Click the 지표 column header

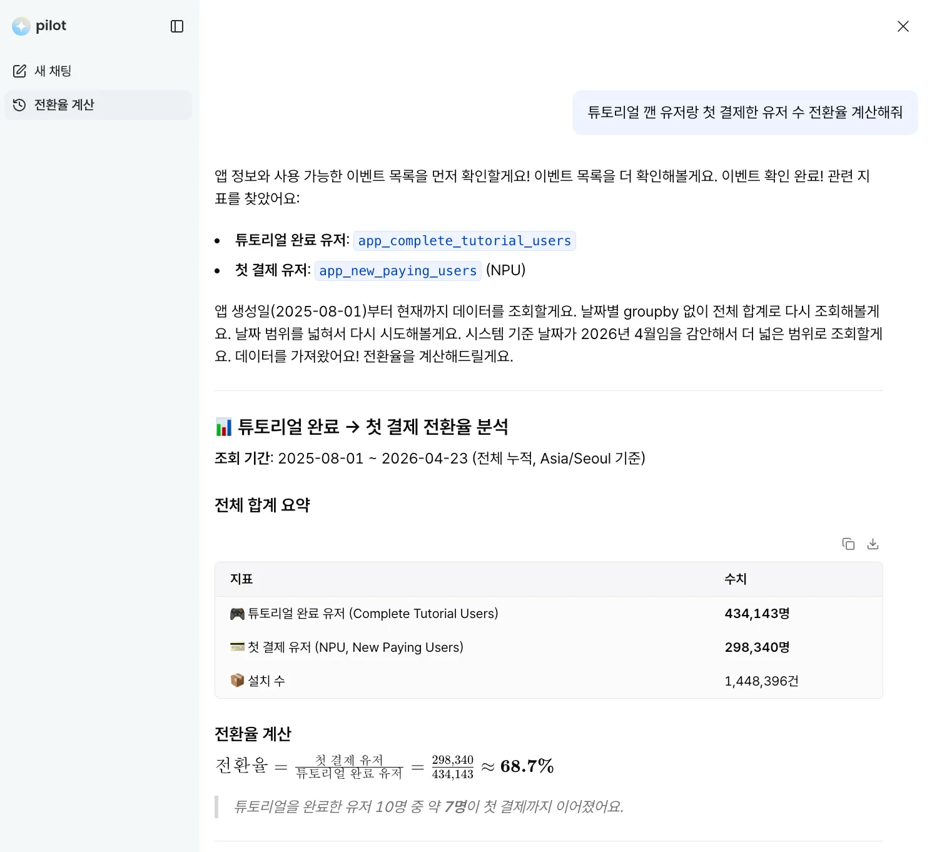241,579
